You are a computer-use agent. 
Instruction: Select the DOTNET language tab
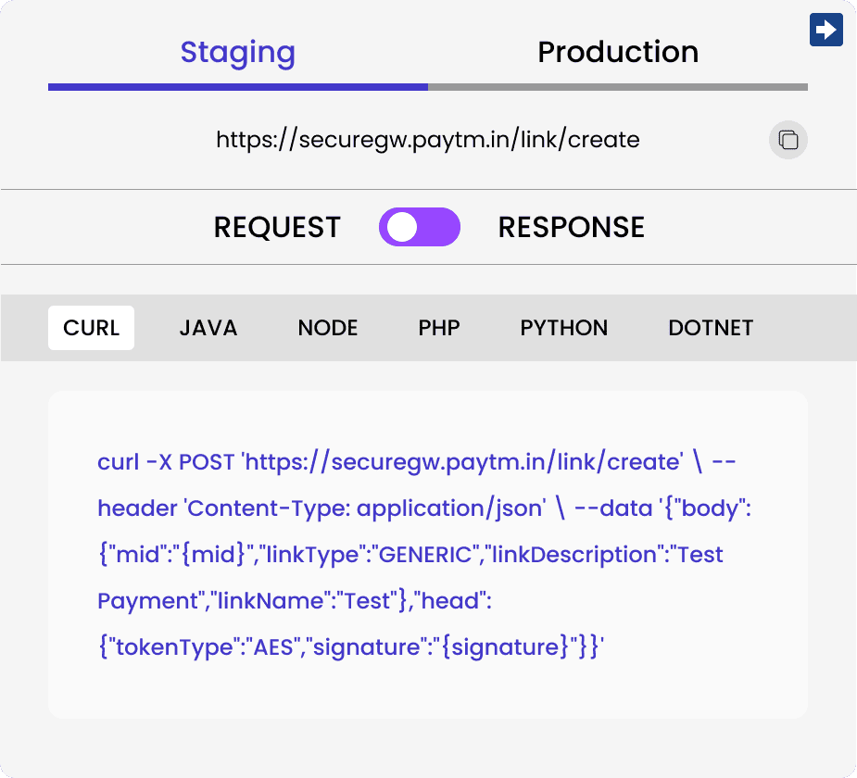click(x=711, y=328)
